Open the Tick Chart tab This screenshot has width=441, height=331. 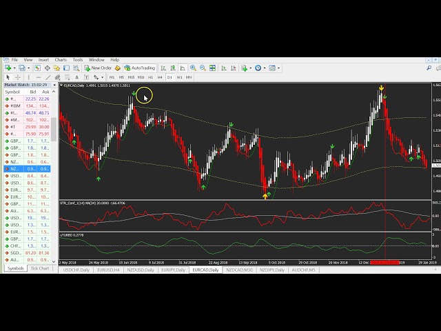coord(40,268)
